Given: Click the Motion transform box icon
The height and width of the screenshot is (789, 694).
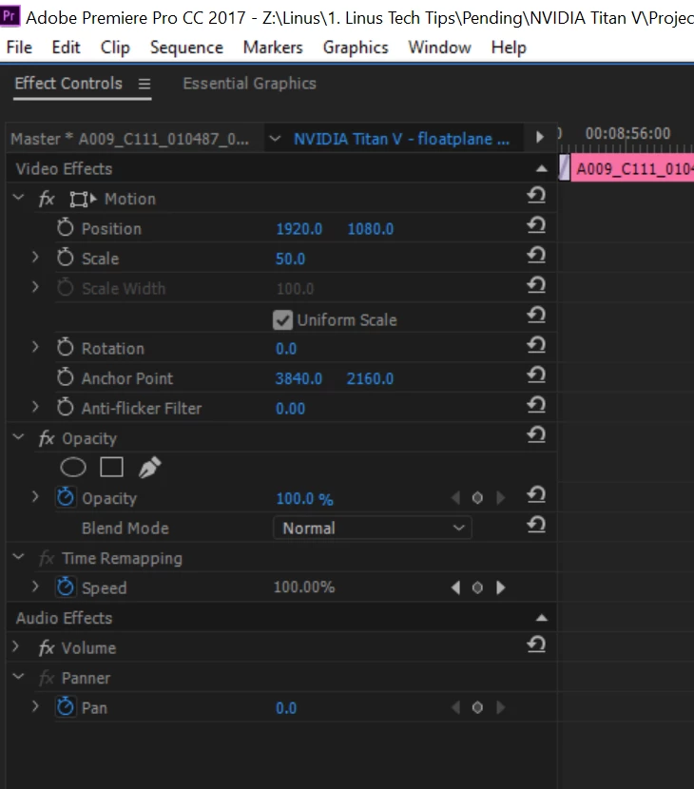Looking at the screenshot, I should click(83, 200).
